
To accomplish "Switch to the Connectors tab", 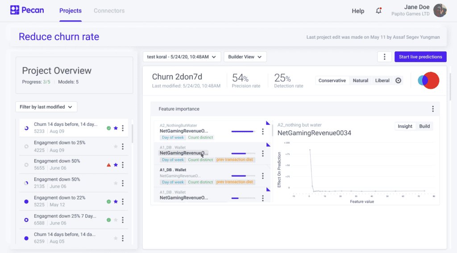I will 109,11.
